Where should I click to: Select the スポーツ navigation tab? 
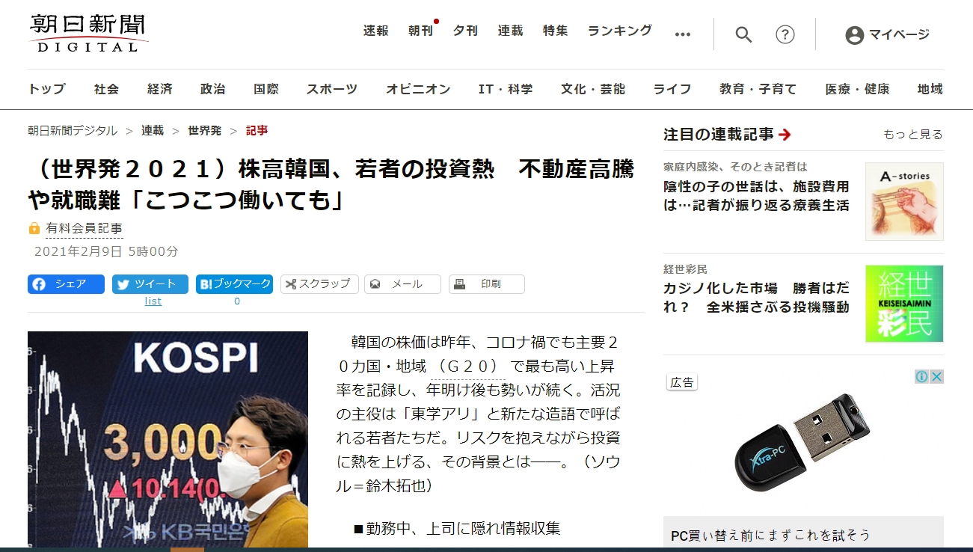click(x=331, y=89)
